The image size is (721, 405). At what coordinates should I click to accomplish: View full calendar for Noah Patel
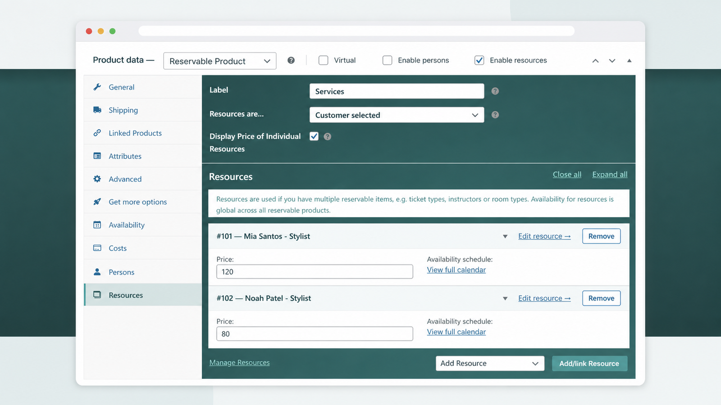[x=456, y=332]
